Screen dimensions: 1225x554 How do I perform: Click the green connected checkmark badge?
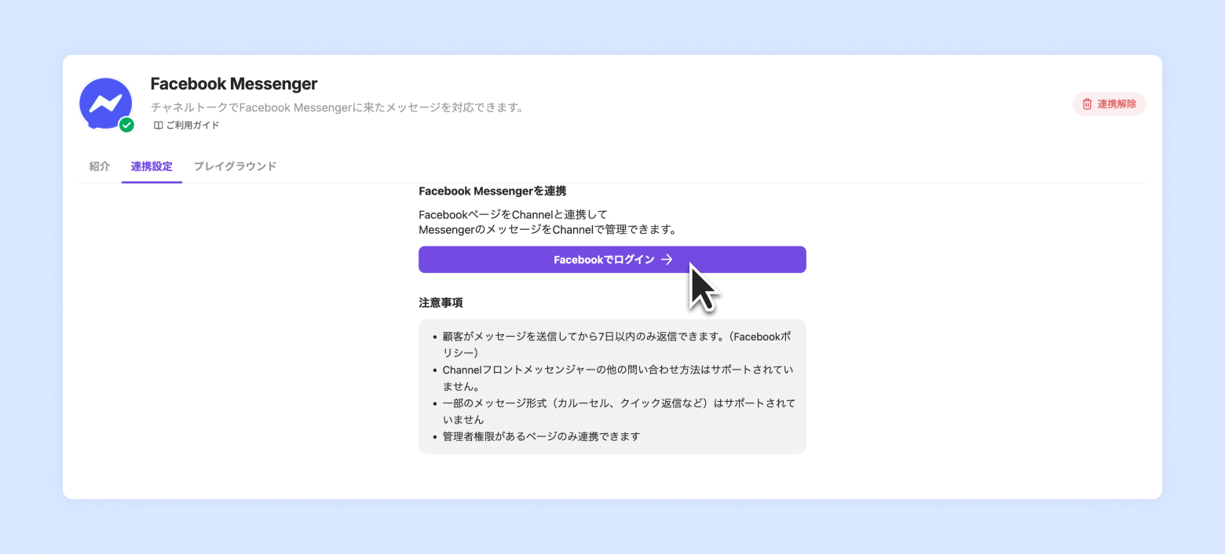[x=126, y=125]
